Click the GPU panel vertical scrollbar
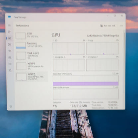This screenshot has width=138, height=138. tap(124, 63)
